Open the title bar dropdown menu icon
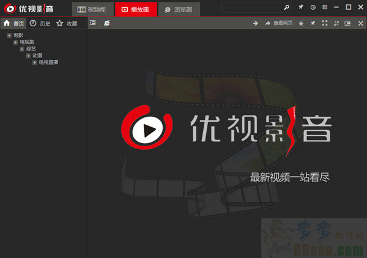Viewport: 367px width, 258px height. [x=325, y=7]
